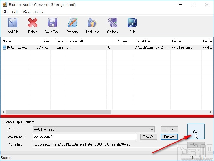Image resolution: width=214 pixels, height=161 pixels.
Task: Click the Exit toolbar icon
Action: [x=132, y=23]
